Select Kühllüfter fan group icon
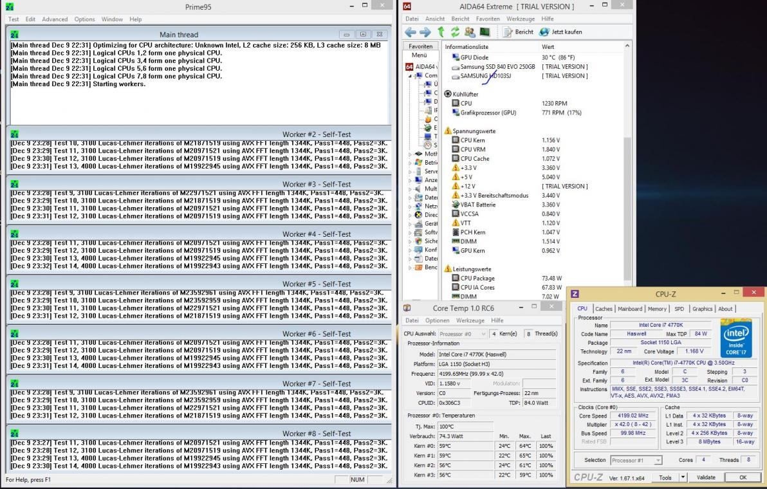This screenshot has height=489, width=767. (448, 94)
